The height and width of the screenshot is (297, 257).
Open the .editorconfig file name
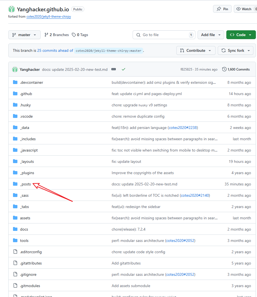coord(31,252)
